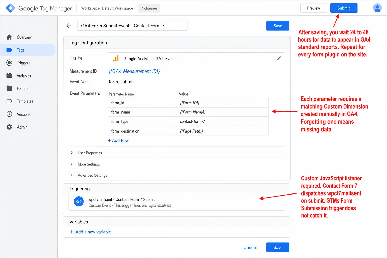The width and height of the screenshot is (387, 258).
Task: Click Workspace: Default Workspace label
Action: (107, 8)
